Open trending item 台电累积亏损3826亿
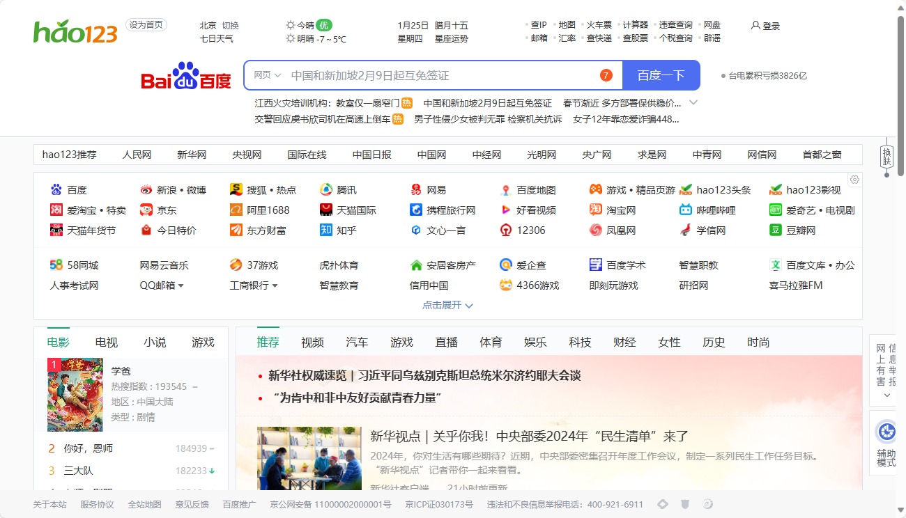 (767, 75)
